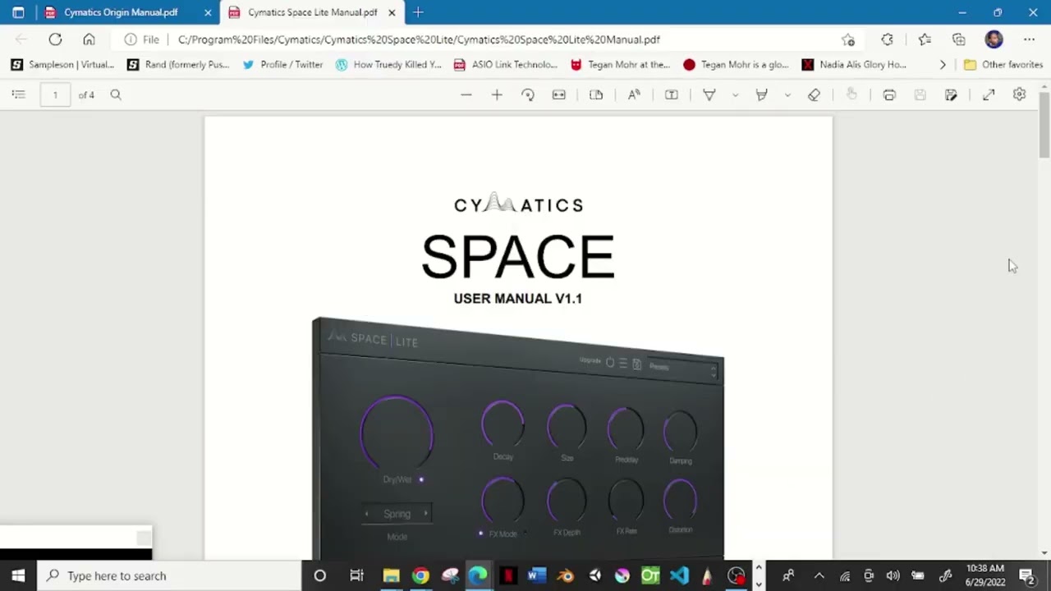Open the Nadia Alis Glory Ho... bookmark
The width and height of the screenshot is (1051, 591).
(x=854, y=65)
